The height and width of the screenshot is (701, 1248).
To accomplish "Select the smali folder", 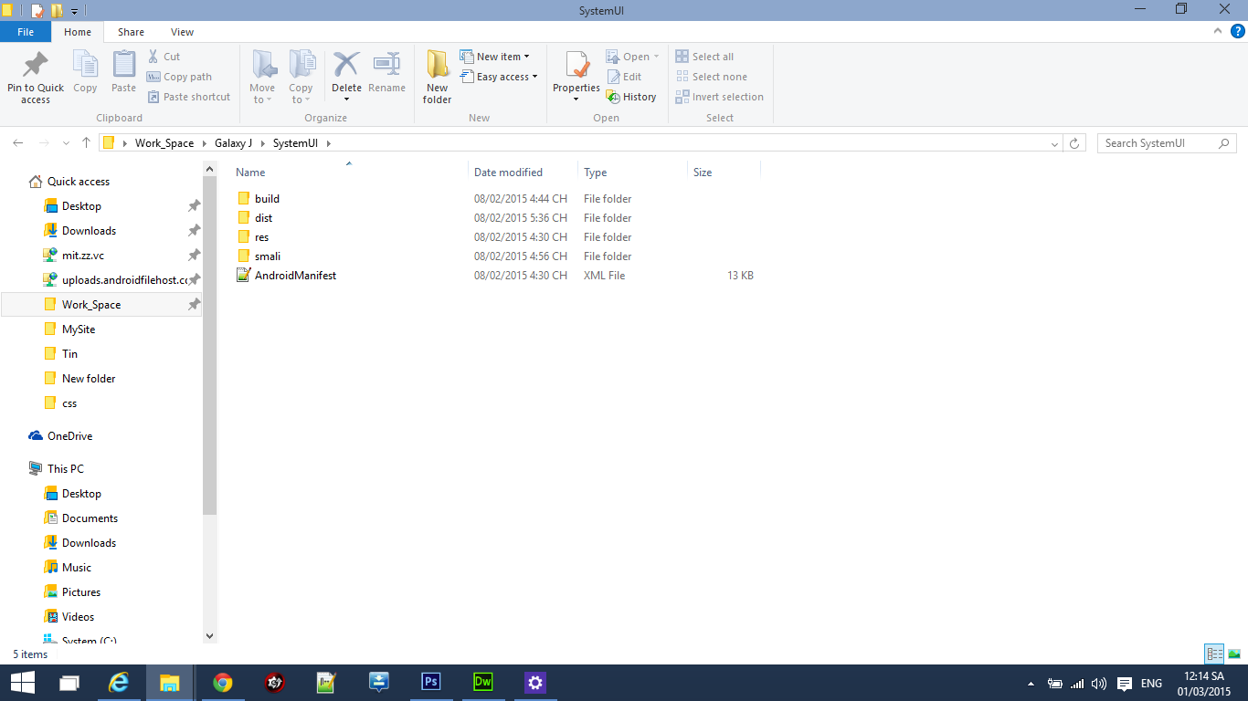I will (268, 256).
